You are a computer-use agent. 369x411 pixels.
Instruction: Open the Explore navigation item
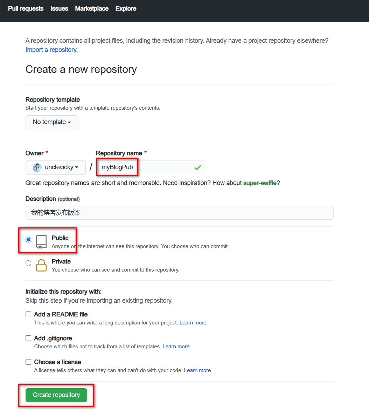[x=126, y=9]
